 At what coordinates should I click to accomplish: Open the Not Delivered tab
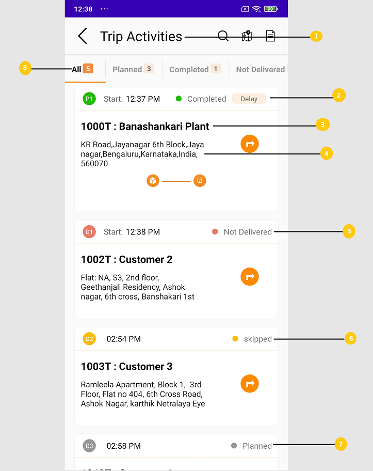(x=260, y=69)
